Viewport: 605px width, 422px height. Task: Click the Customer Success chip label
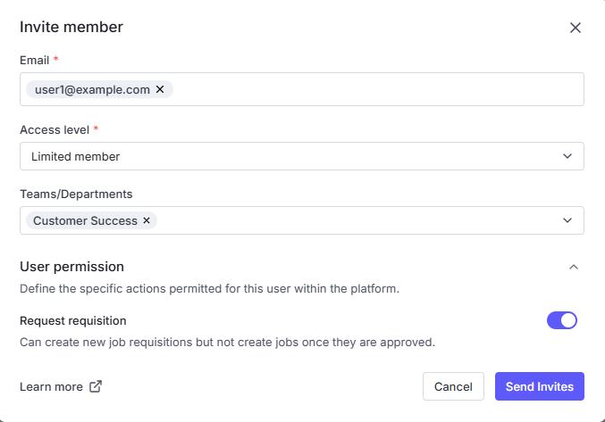pos(85,220)
